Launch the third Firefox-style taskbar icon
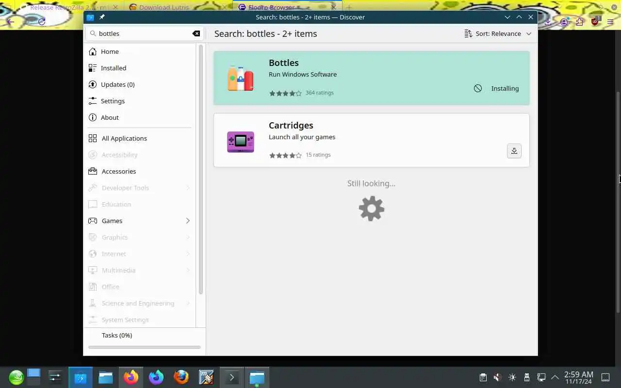This screenshot has height=388, width=621. (x=181, y=377)
